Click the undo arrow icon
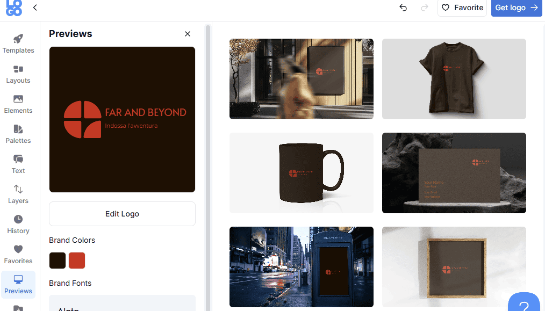 coord(403,8)
